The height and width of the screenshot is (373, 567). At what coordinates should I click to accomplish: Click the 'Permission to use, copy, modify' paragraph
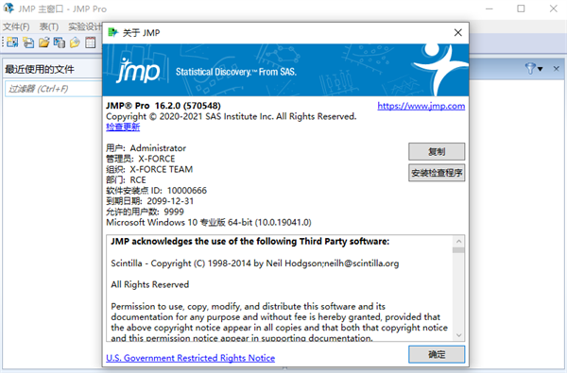[279, 322]
